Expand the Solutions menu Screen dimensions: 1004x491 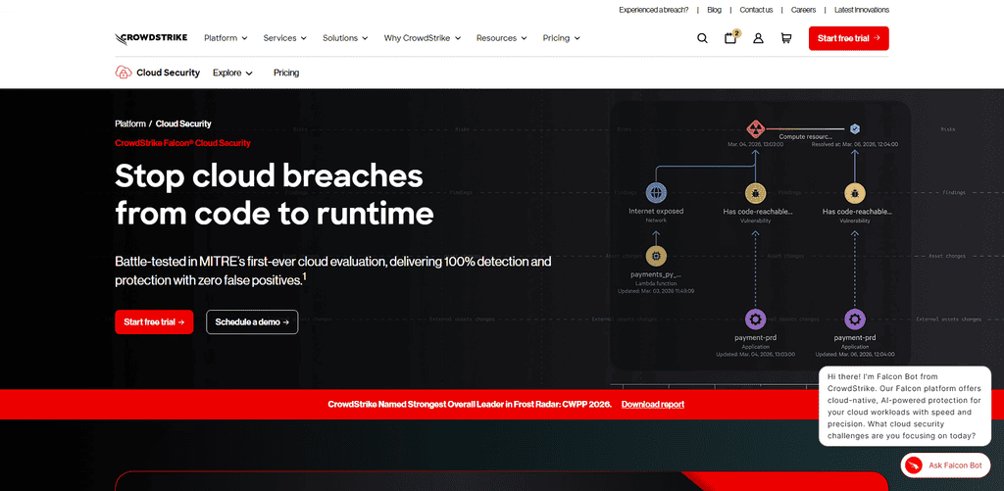click(x=345, y=38)
